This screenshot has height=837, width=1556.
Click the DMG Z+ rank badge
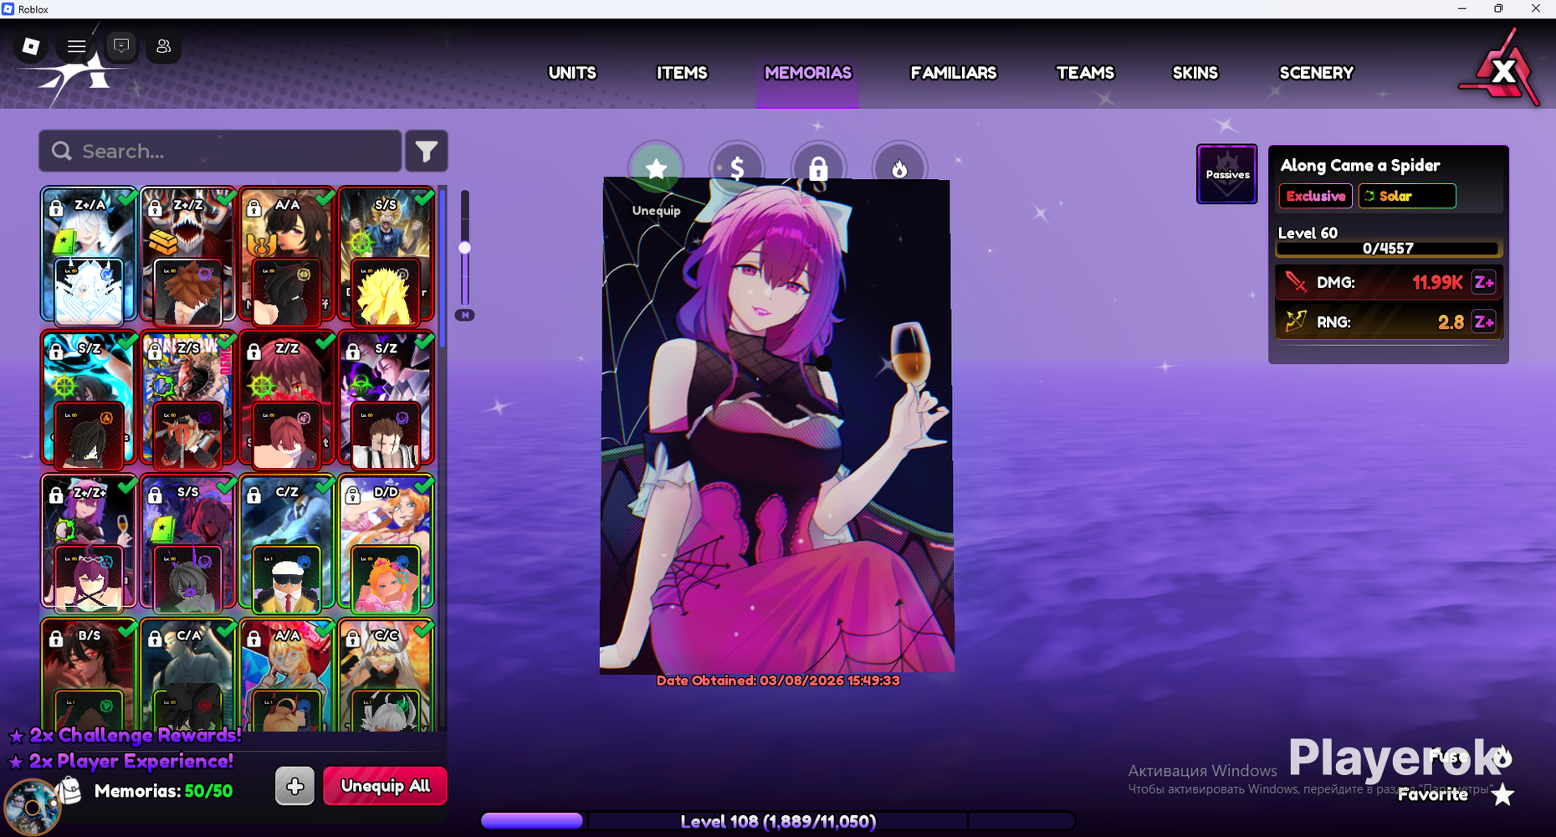click(1484, 283)
